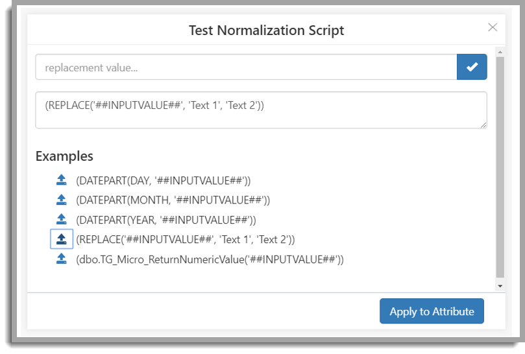Select the DATEPART MONTH example text
Image resolution: width=525 pixels, height=354 pixels.
(x=173, y=200)
